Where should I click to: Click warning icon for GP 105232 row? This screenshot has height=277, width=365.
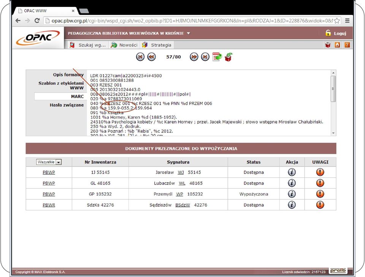pyautogui.click(x=320, y=194)
